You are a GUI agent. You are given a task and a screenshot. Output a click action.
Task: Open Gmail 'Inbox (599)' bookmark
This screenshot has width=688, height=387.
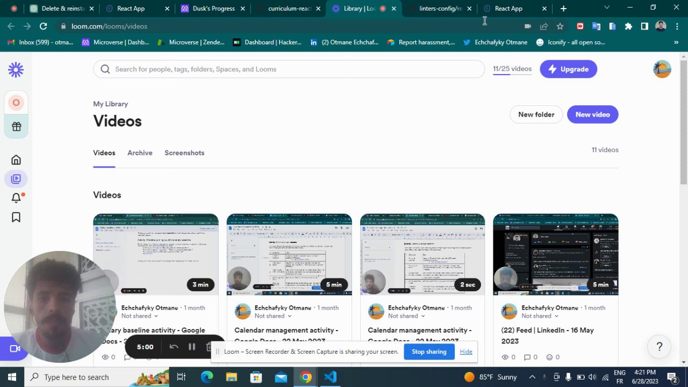pyautogui.click(x=41, y=42)
